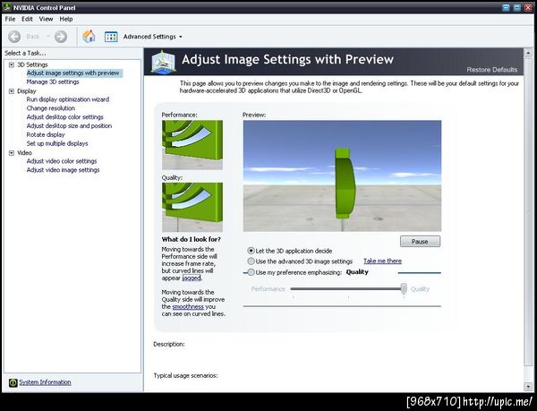Open the System Information link
The height and width of the screenshot is (411, 537).
click(45, 382)
